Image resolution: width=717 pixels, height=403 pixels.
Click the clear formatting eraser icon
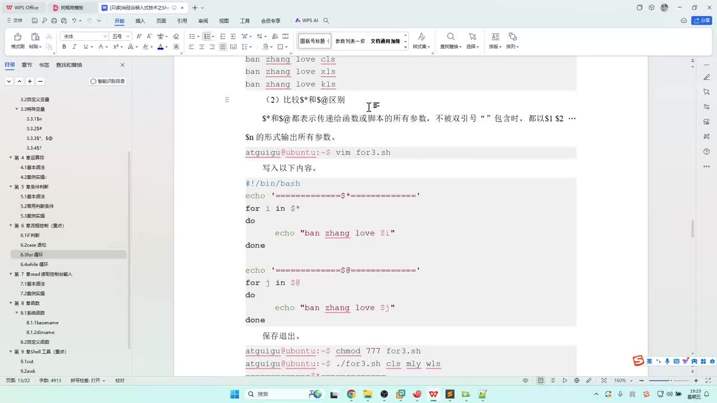point(176,36)
